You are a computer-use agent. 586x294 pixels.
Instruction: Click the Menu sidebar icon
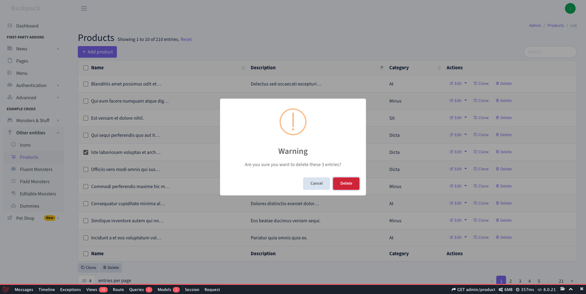[x=10, y=73]
